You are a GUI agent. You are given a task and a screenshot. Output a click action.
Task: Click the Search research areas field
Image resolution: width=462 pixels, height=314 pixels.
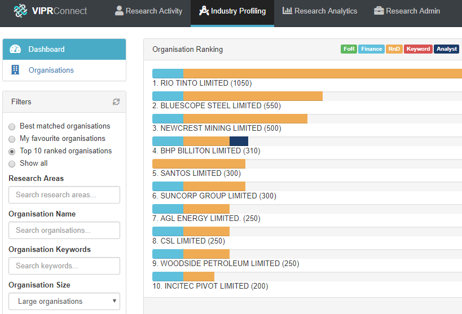[x=64, y=194]
